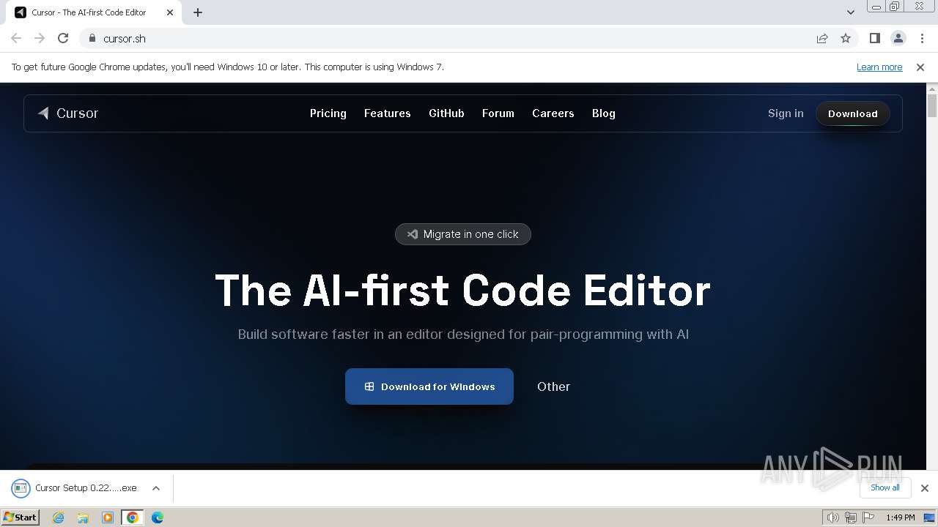Click the network tray icon
938x527 pixels.
click(x=851, y=517)
